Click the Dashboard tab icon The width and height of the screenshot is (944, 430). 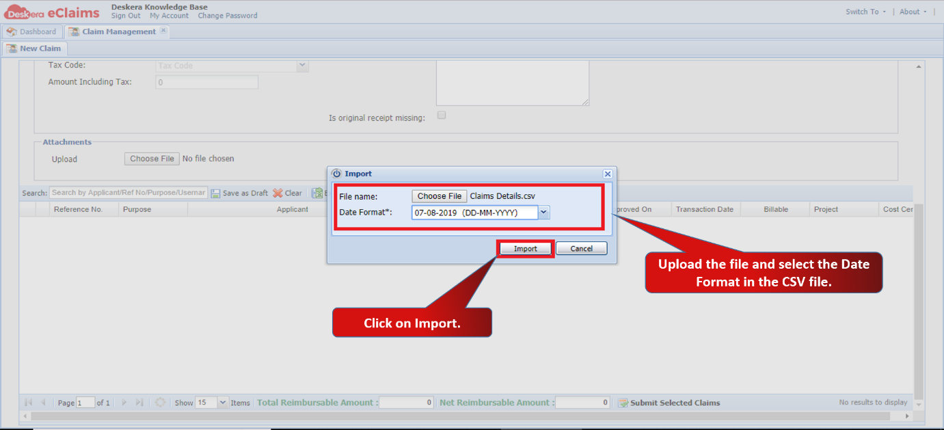tap(12, 31)
